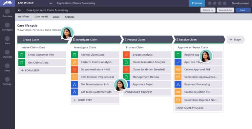Image resolution: width=252 pixels, height=129 pixels.
Task: Switch to the Data model tab
Action: coord(41,17)
